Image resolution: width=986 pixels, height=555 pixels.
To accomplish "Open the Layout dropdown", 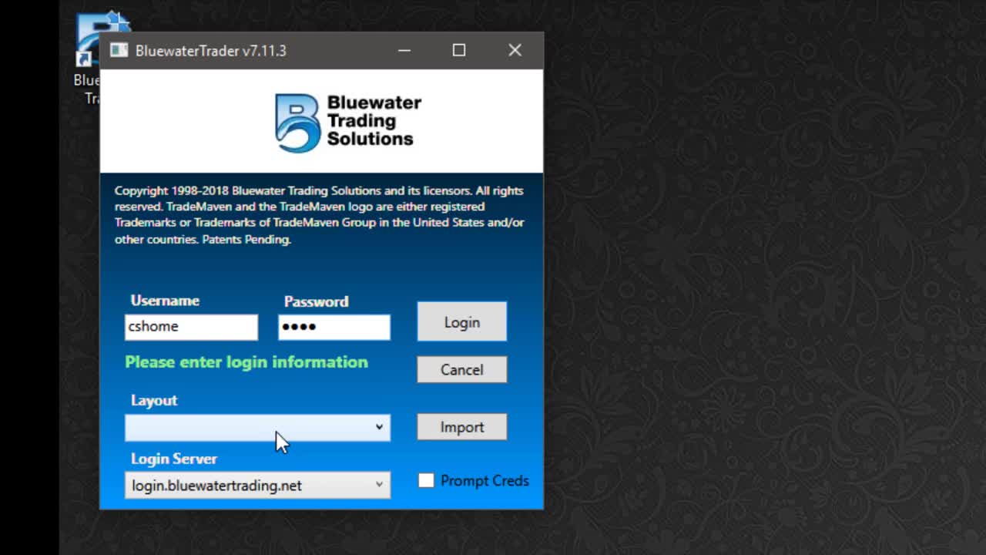I will pos(257,428).
